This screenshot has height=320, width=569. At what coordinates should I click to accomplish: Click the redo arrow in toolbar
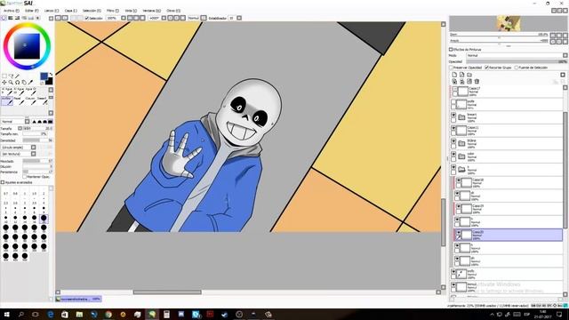click(65, 18)
